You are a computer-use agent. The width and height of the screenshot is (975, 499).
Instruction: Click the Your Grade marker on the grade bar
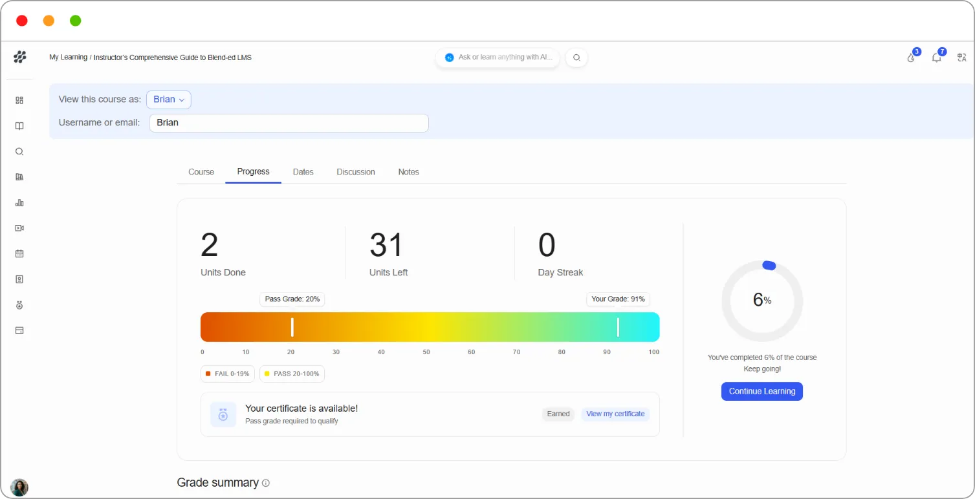pyautogui.click(x=618, y=327)
